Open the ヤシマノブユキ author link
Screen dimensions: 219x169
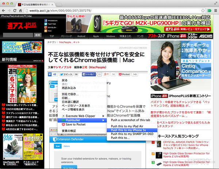pos(62,67)
